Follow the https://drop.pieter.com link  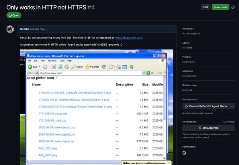click(x=128, y=37)
